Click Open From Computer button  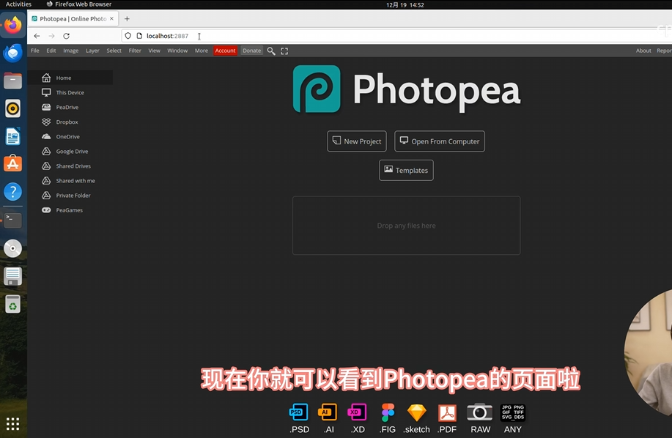(439, 141)
